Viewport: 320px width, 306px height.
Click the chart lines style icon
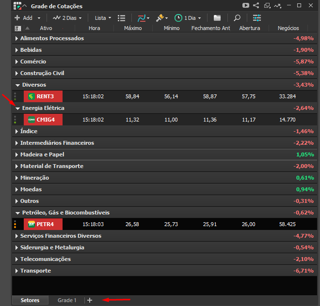coord(143,18)
